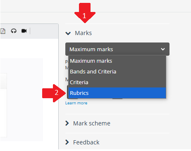Pick the Criteria marking option
Image resolution: width=191 pixels, height=151 pixels.
tap(117, 82)
